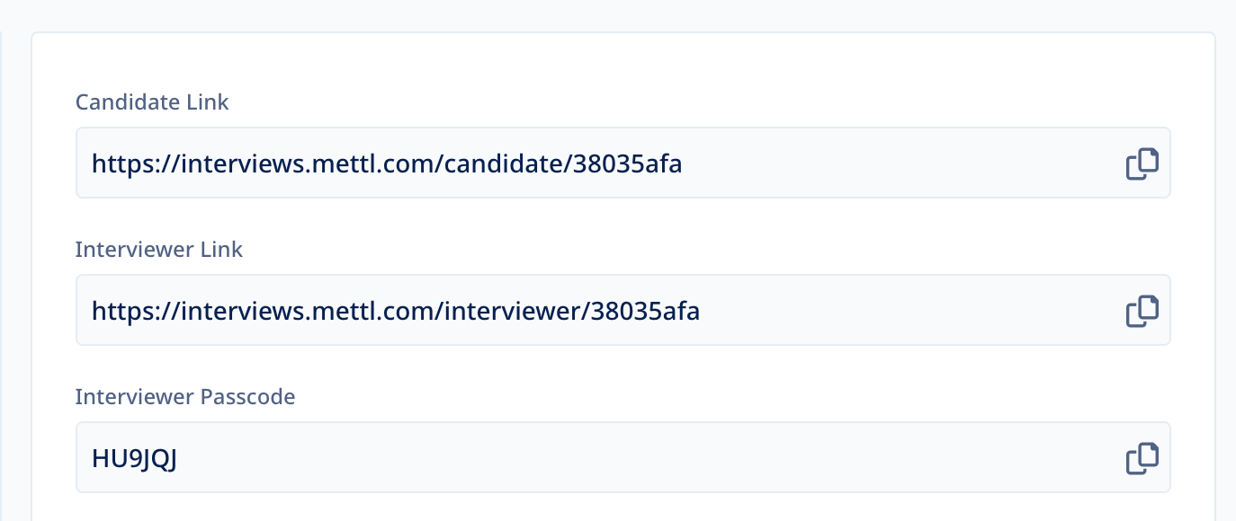This screenshot has width=1236, height=521.
Task: Click the word interviewer in URL path
Action: point(513,312)
